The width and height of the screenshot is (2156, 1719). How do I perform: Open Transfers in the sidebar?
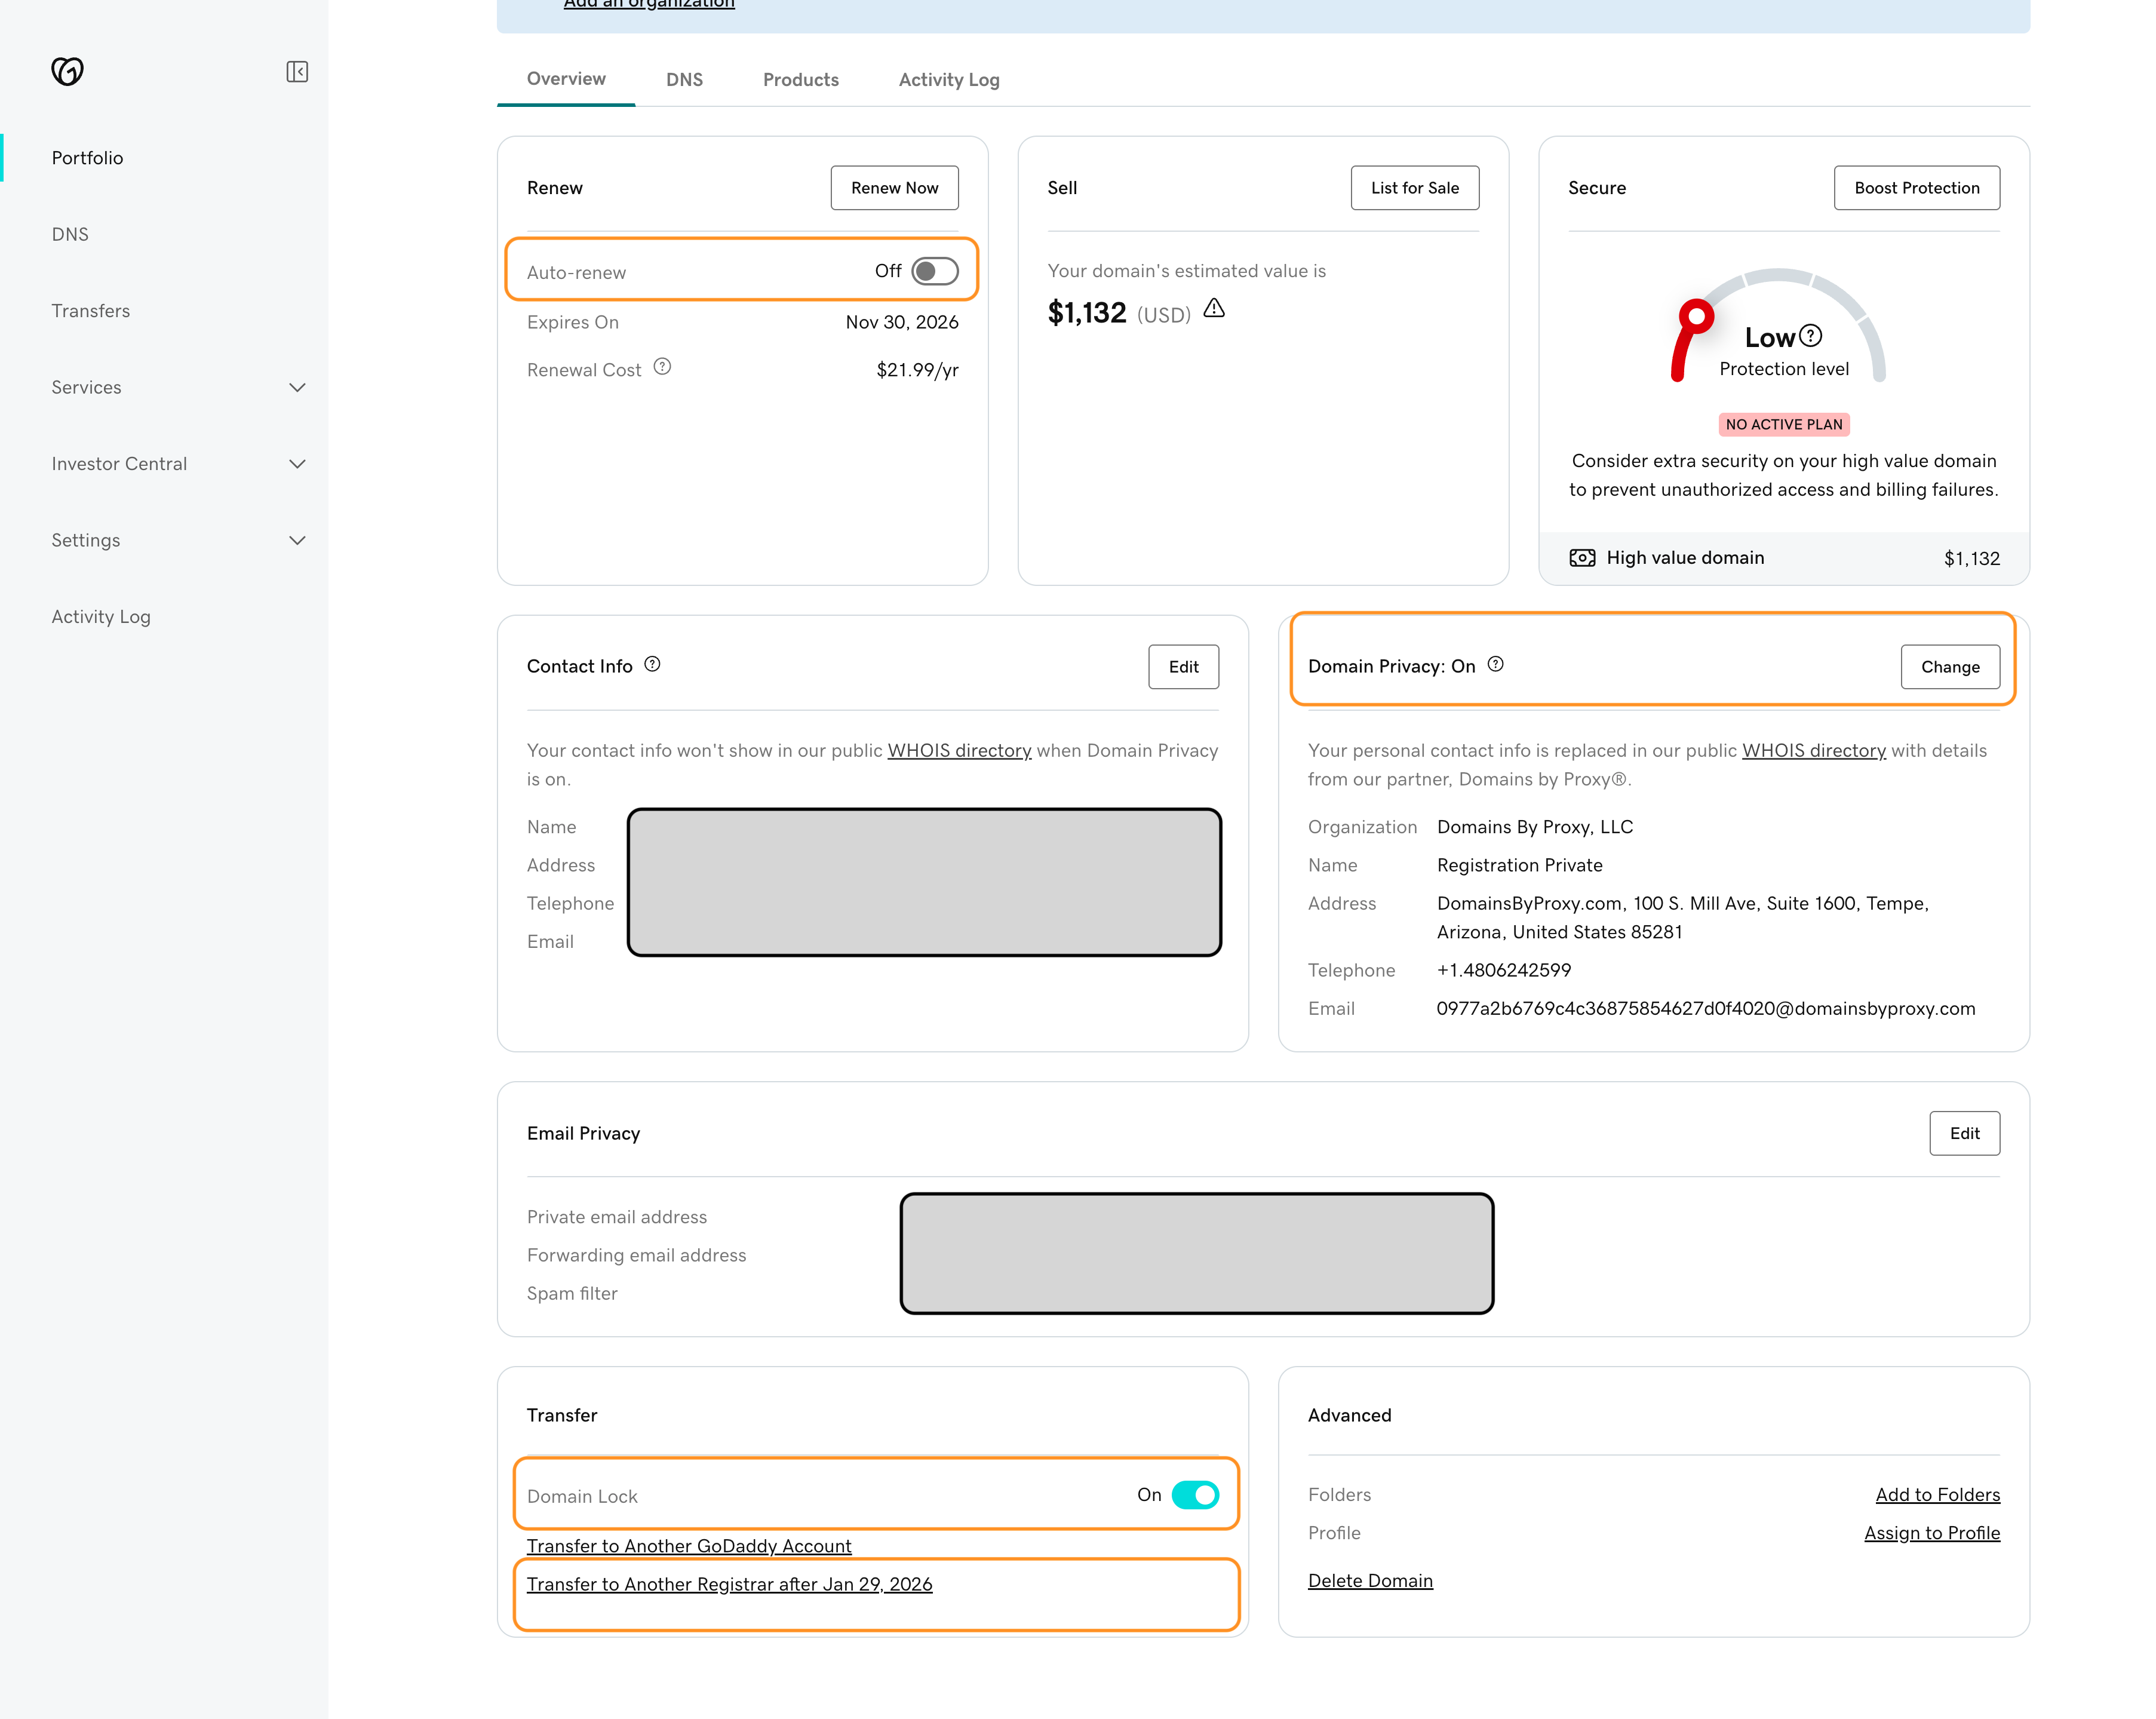click(91, 311)
